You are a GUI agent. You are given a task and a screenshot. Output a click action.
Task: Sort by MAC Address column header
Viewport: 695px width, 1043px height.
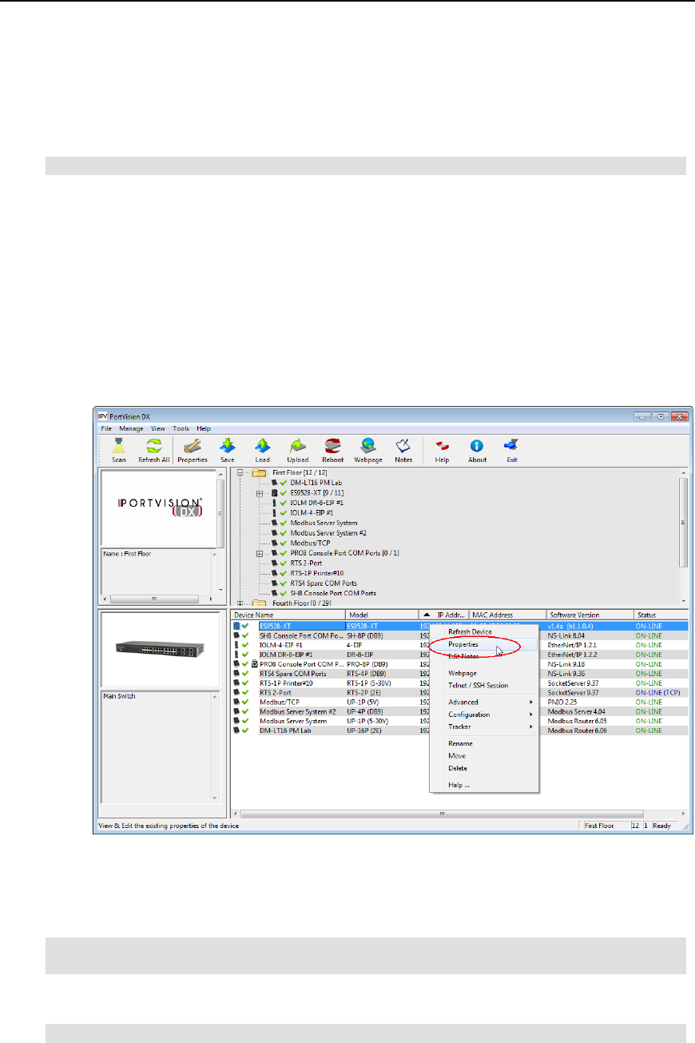(506, 615)
